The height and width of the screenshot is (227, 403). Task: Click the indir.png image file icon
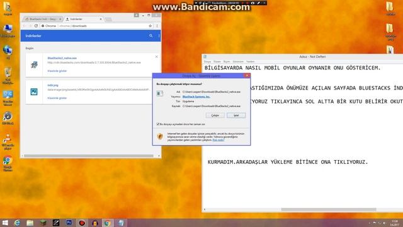click(x=34, y=91)
